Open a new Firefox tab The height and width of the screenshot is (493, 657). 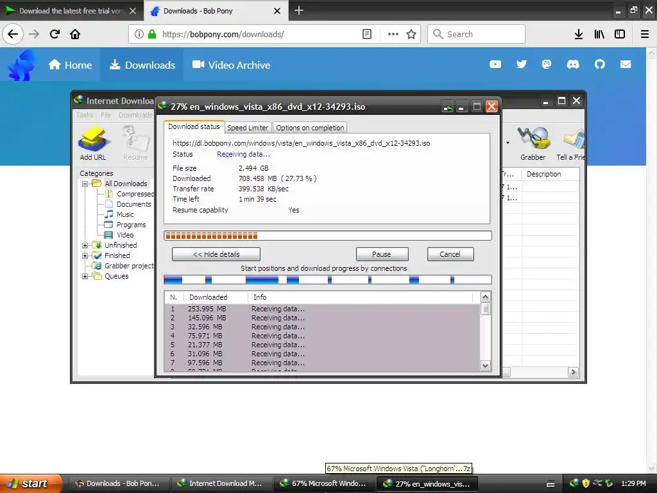(x=299, y=10)
